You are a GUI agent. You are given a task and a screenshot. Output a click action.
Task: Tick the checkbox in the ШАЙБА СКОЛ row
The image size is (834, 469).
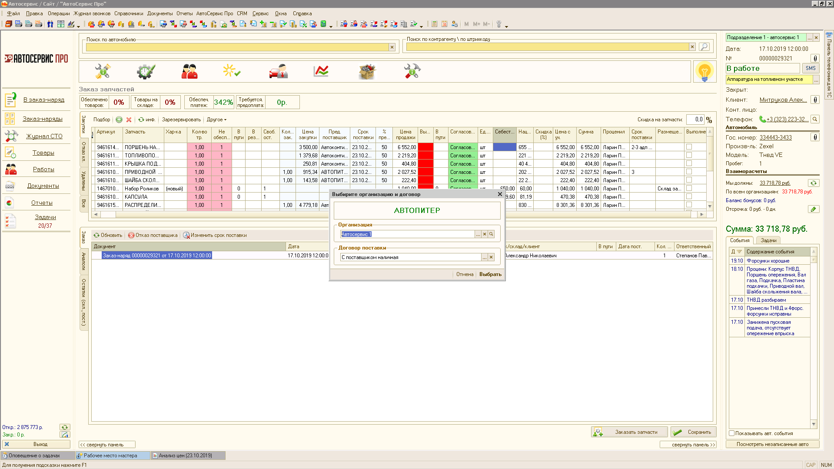point(689,180)
